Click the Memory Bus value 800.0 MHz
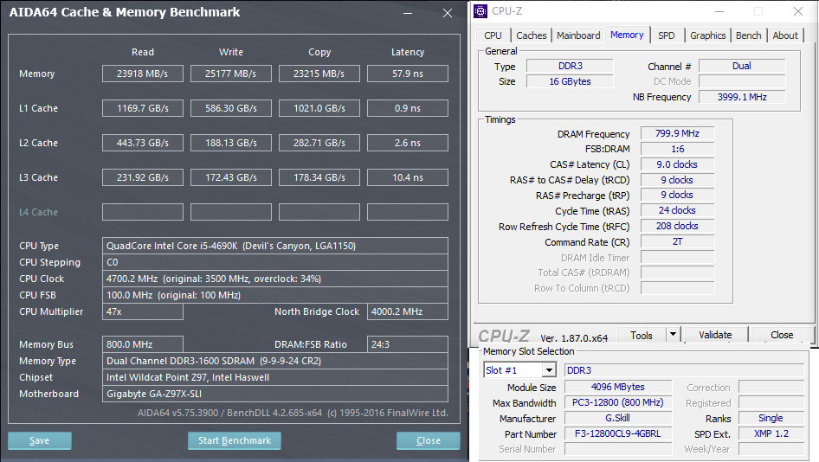 (143, 344)
